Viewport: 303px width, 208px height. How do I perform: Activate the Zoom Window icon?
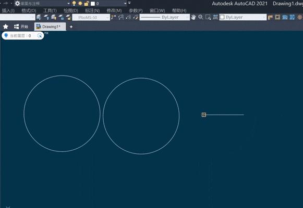pos(208,17)
